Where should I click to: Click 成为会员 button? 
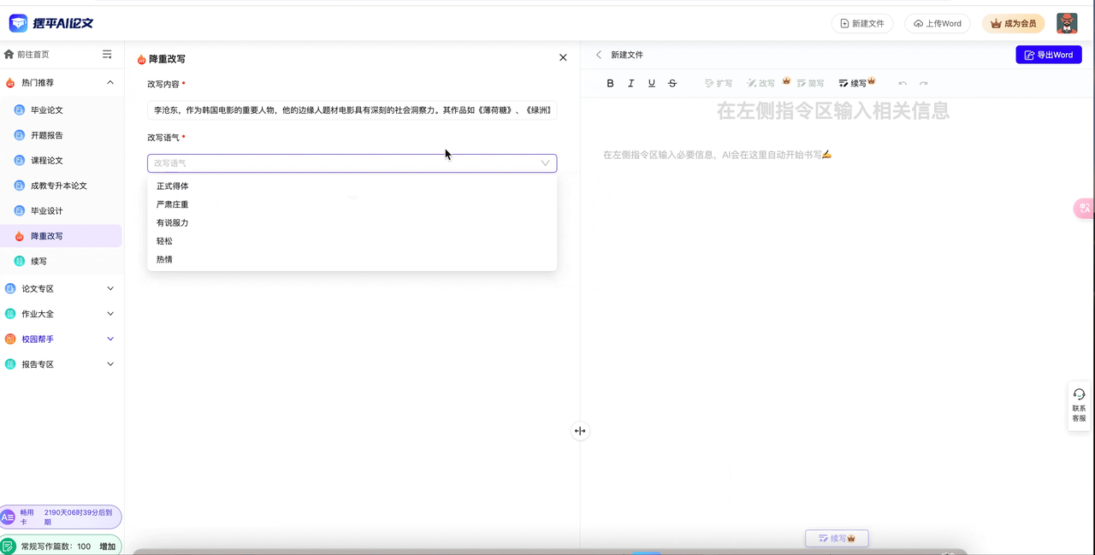tap(1013, 24)
